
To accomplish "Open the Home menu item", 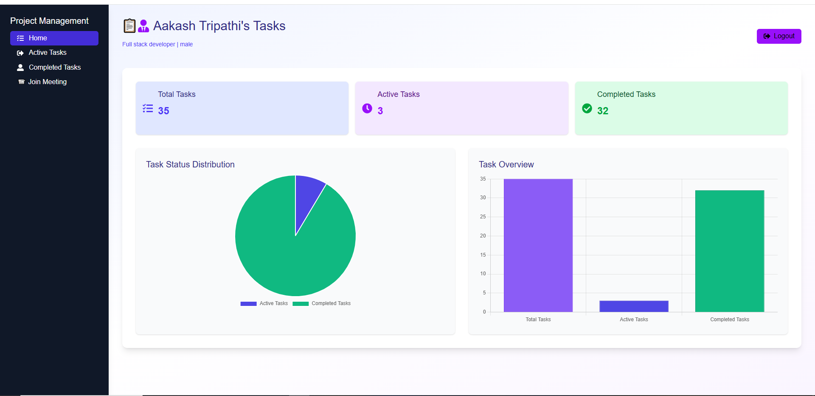I will tap(38, 38).
